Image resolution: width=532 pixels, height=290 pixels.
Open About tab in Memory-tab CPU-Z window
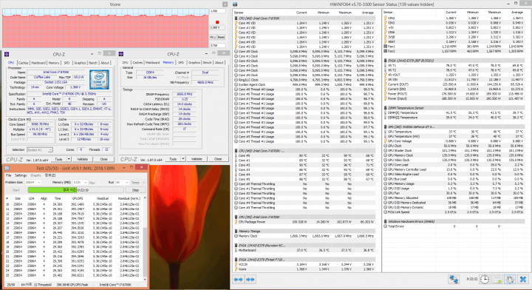click(x=219, y=63)
